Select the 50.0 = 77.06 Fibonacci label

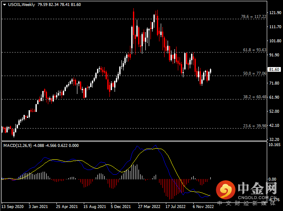click(x=255, y=73)
